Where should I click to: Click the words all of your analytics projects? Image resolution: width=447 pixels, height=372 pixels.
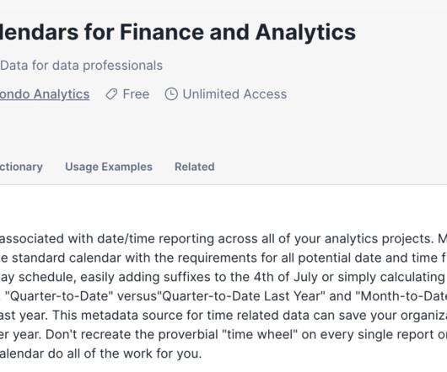[347, 239]
